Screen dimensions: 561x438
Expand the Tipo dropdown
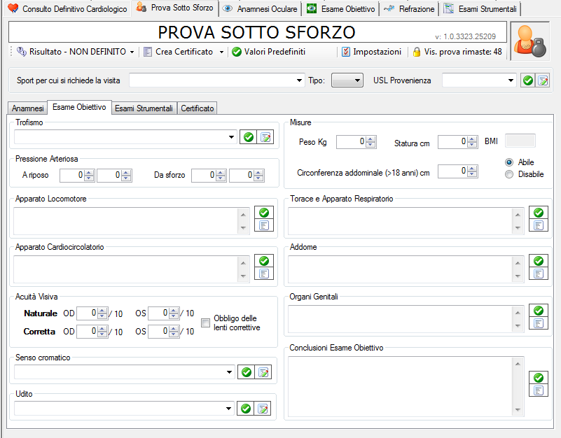pyautogui.click(x=358, y=80)
